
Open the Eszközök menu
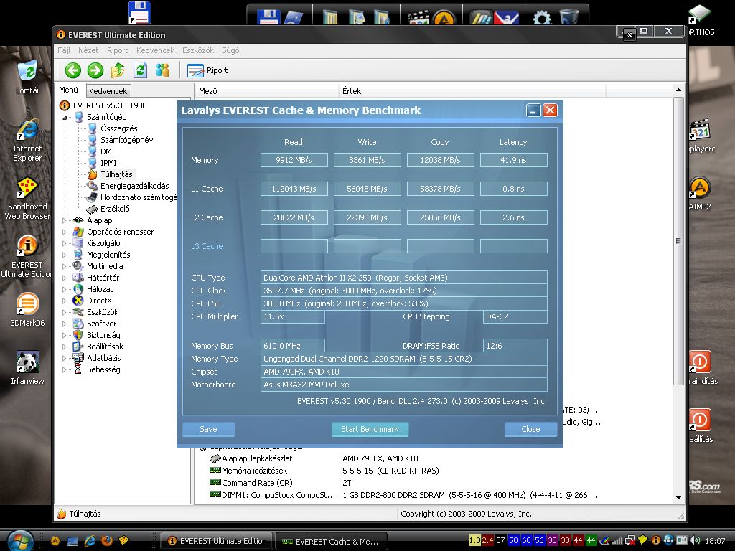pos(198,50)
